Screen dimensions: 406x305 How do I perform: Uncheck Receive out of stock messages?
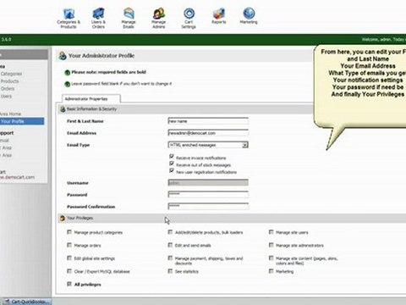tap(172, 164)
